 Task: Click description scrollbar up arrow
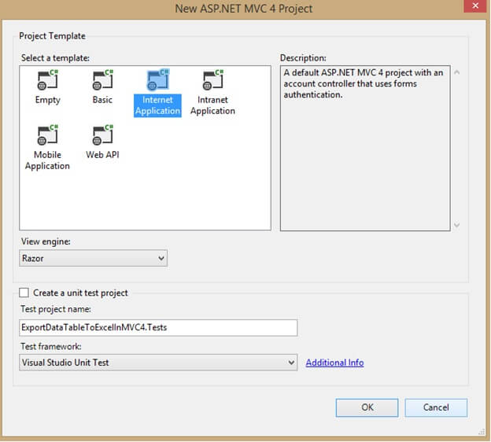click(x=457, y=72)
